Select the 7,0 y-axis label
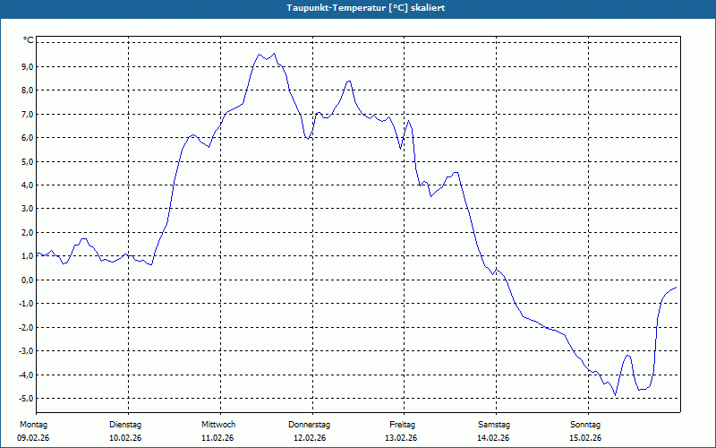The width and height of the screenshot is (716, 448). 28,114
